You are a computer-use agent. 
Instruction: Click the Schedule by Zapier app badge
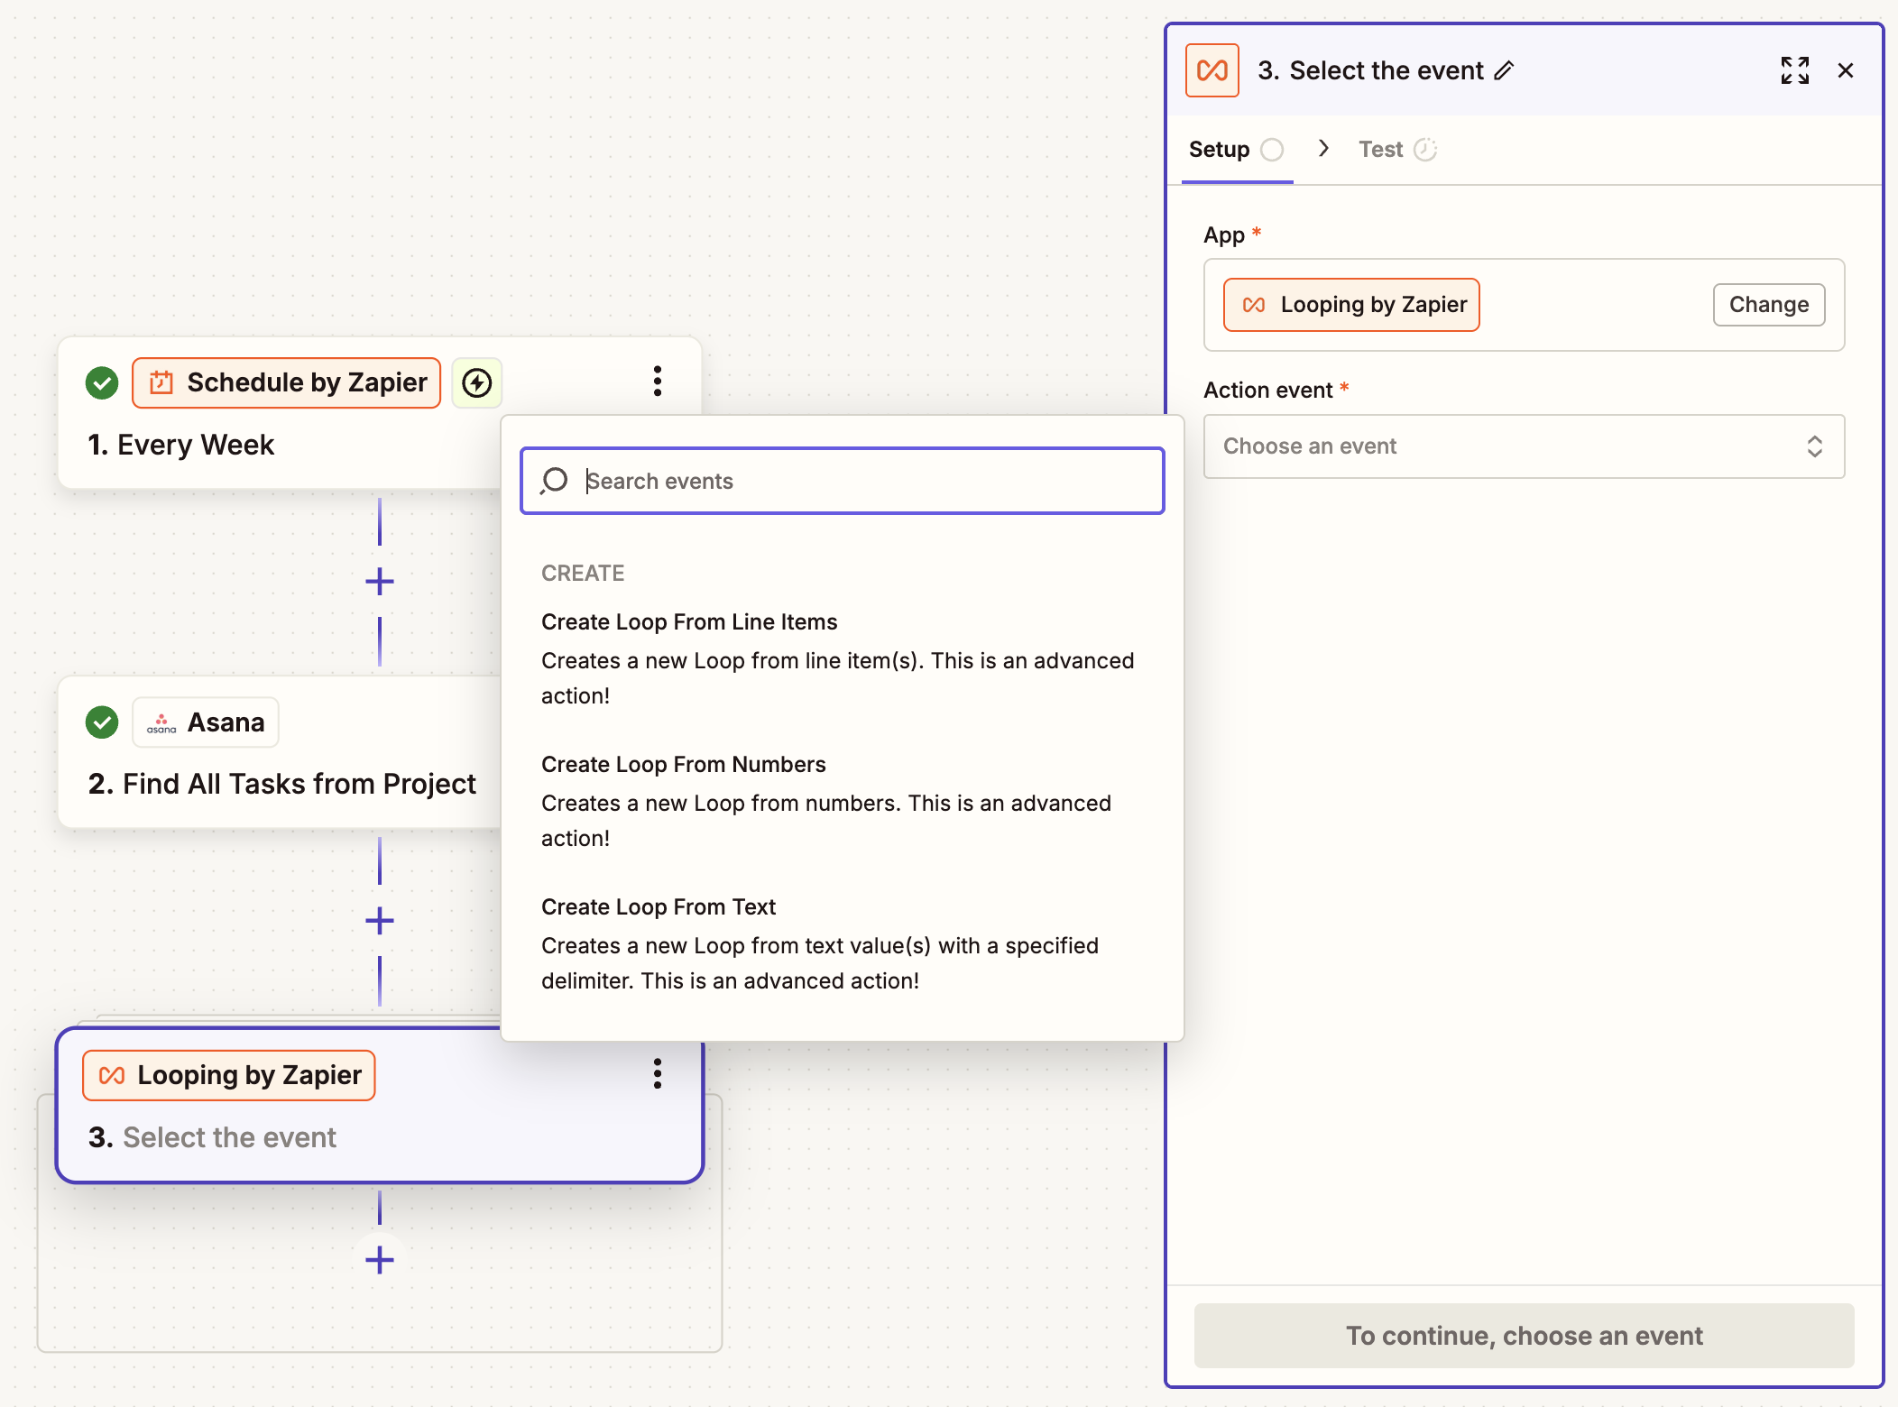[286, 382]
